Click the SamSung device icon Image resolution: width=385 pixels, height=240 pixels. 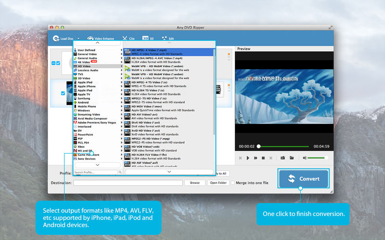(x=76, y=98)
